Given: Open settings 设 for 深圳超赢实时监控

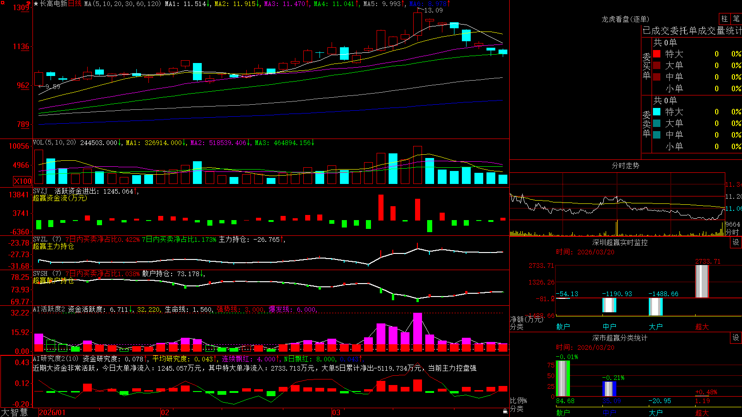Looking at the screenshot, I should point(736,242).
